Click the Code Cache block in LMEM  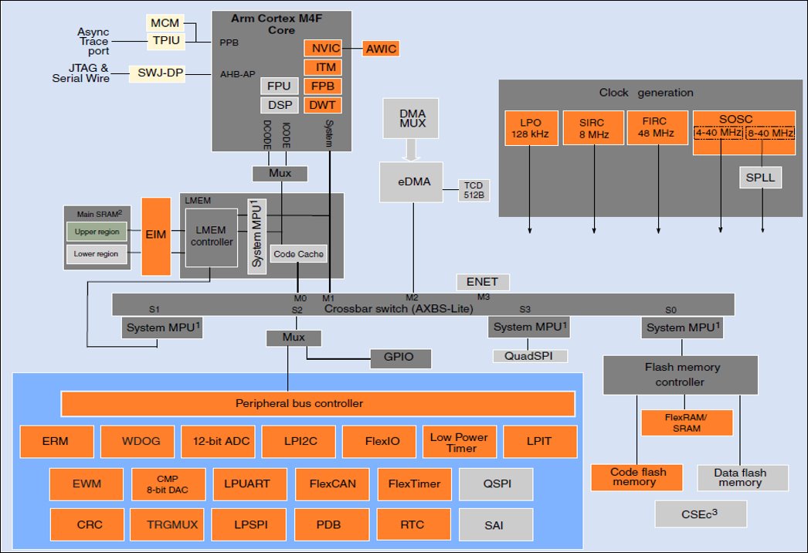[x=298, y=253]
